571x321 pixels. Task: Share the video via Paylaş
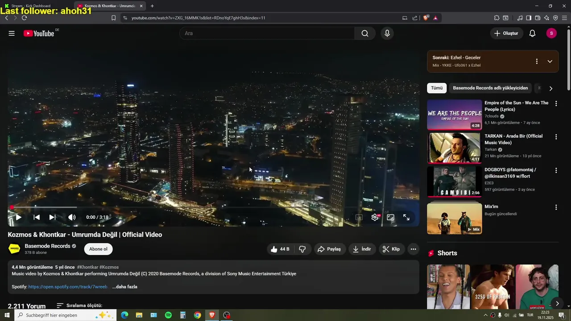(x=329, y=249)
